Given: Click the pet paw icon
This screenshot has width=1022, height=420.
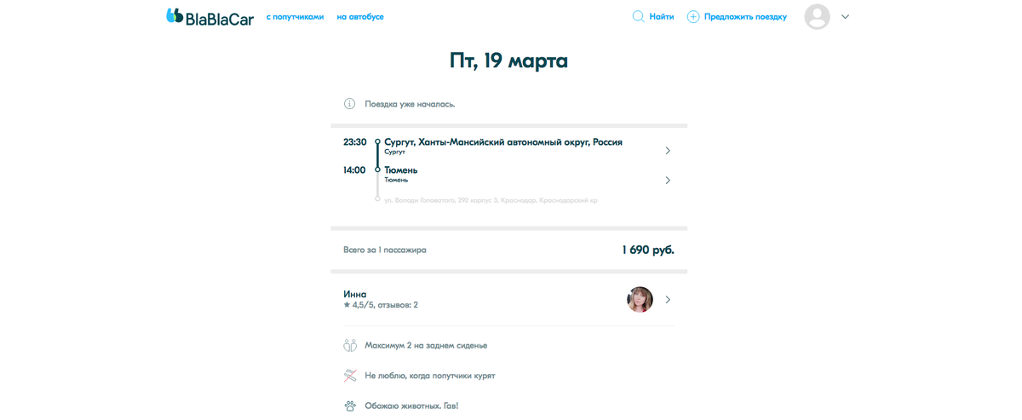Looking at the screenshot, I should (x=350, y=406).
